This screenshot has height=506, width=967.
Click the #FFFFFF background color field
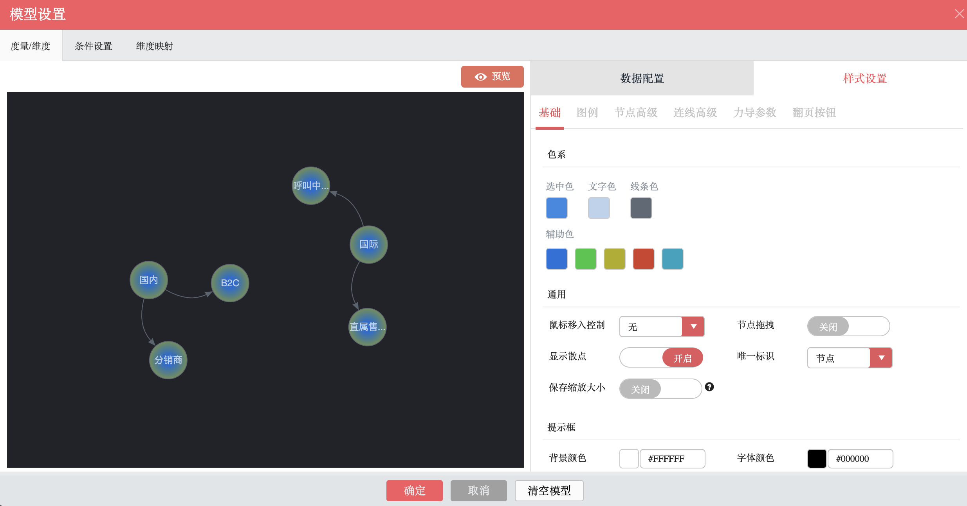[x=673, y=458]
